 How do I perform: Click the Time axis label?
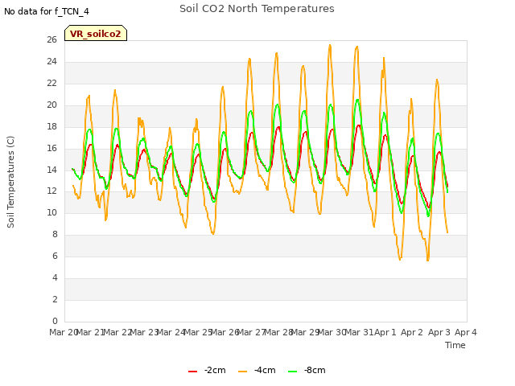(455, 345)
